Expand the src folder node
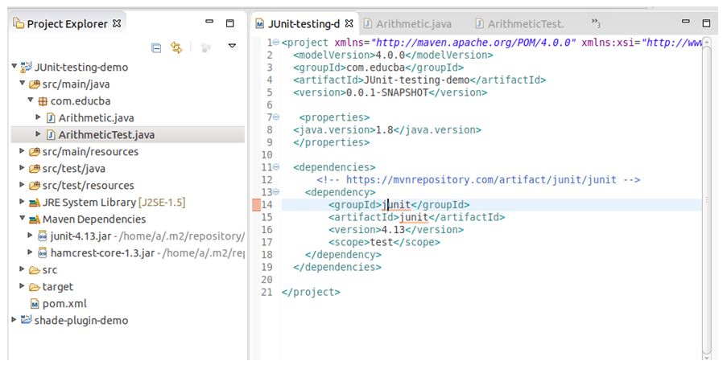This screenshot has height=369, width=723. (x=22, y=269)
